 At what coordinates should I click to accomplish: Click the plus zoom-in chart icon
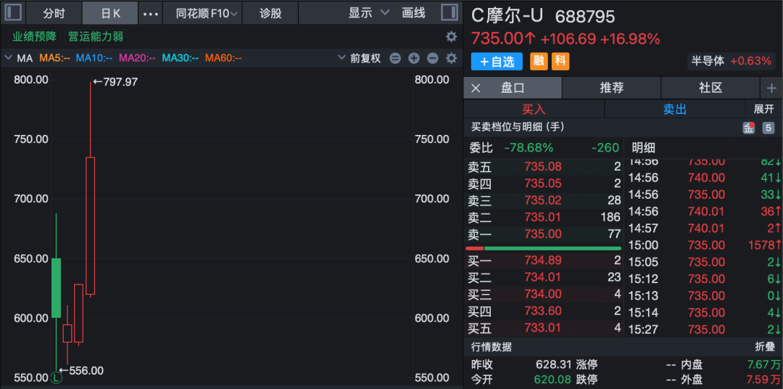pyautogui.click(x=414, y=58)
